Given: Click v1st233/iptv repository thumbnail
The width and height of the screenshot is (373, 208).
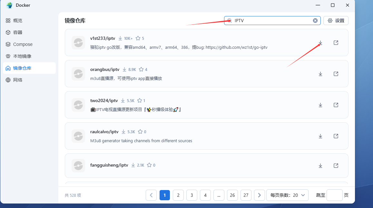Looking at the screenshot, I should click(x=78, y=43).
